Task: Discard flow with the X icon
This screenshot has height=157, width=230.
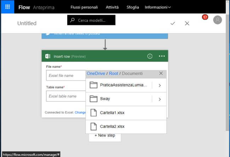Action: point(187,23)
